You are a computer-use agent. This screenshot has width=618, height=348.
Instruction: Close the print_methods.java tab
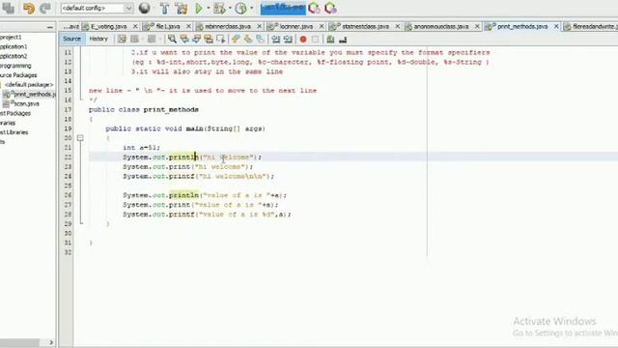point(556,26)
